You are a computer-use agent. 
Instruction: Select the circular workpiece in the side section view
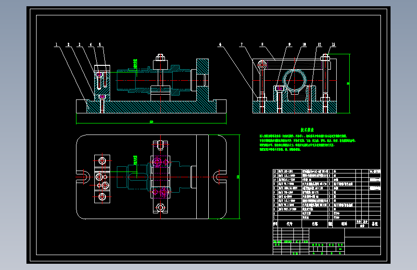(x=294, y=80)
